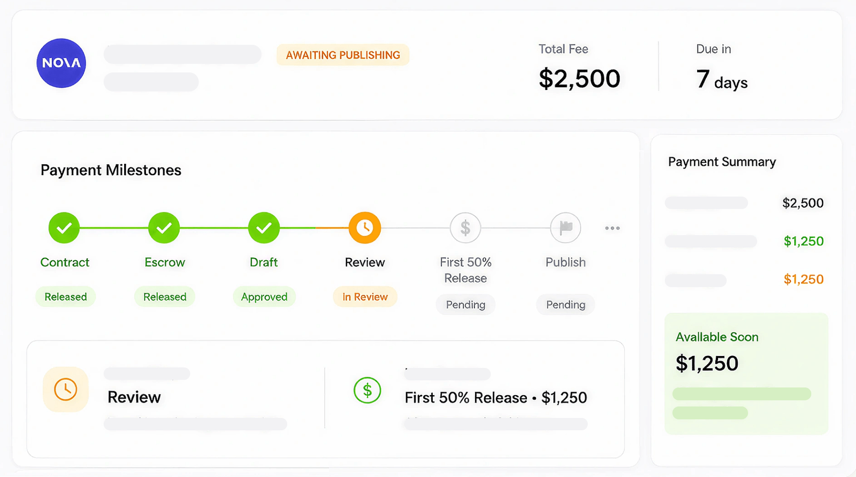Select the Escrow milestone green checkmark
The height and width of the screenshot is (477, 856).
click(x=164, y=228)
